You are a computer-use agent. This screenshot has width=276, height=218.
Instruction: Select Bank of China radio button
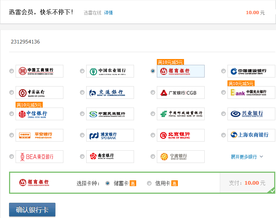(x=12, y=92)
